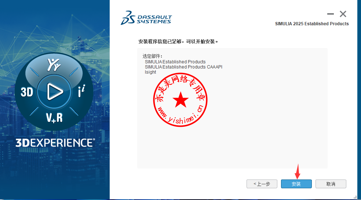Image resolution: width=361 pixels, height=200 pixels.
Task: Click the i quadrant of the compass
Action: coord(81,91)
